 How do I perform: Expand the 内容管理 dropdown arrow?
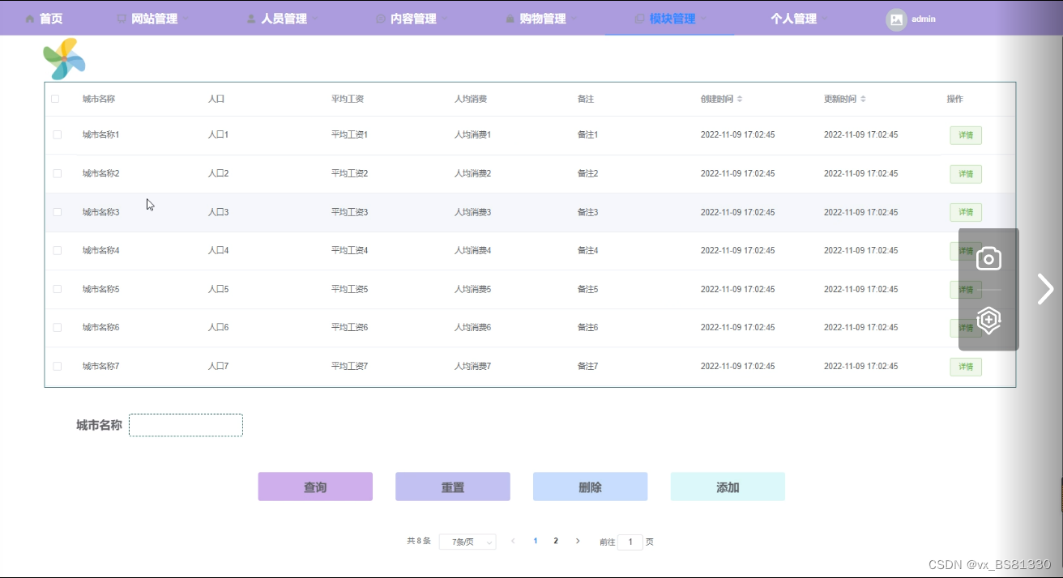(445, 19)
